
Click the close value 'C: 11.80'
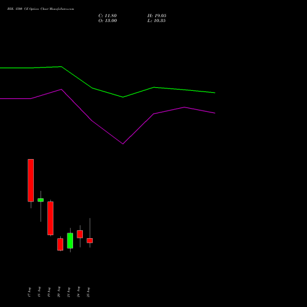107,16
